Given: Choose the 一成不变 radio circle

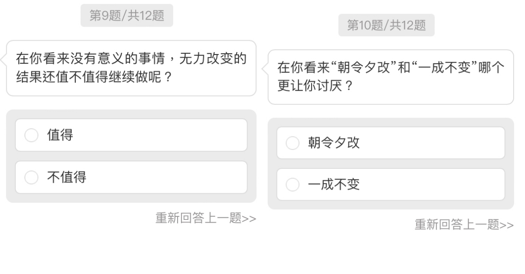Looking at the screenshot, I should click(292, 185).
